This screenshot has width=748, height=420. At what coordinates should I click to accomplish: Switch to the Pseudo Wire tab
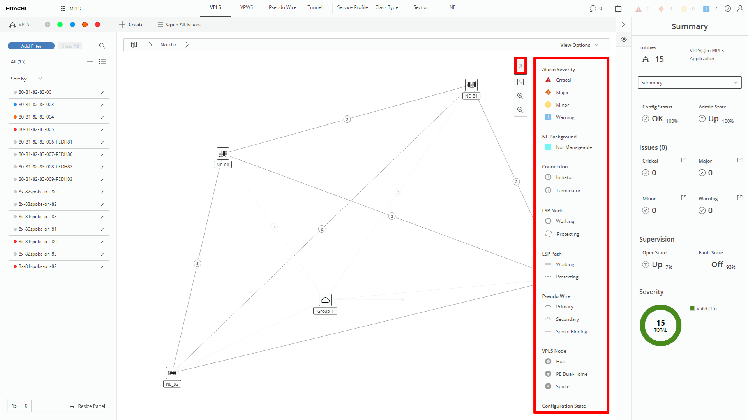tap(282, 7)
